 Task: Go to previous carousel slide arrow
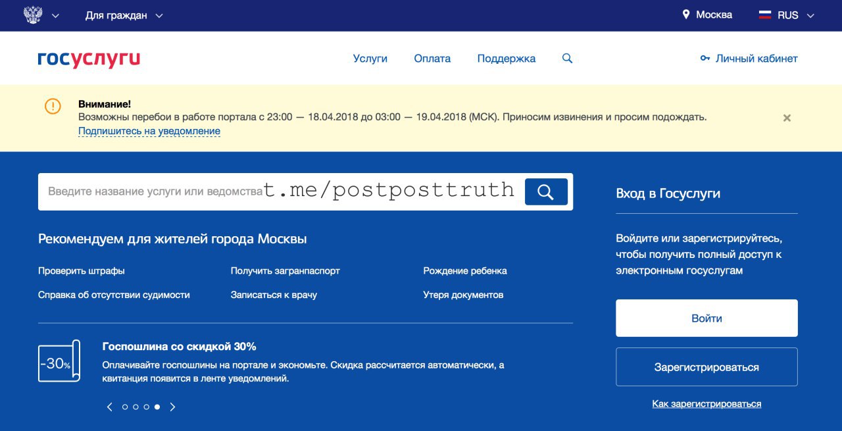click(110, 407)
